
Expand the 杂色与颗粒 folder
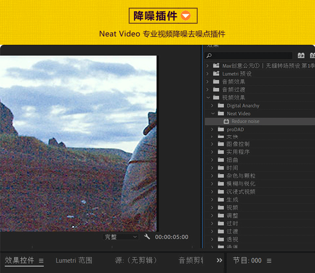tap(212, 176)
